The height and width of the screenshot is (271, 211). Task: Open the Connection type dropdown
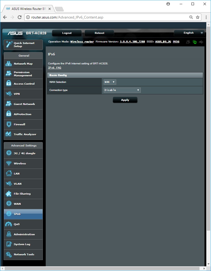point(122,90)
